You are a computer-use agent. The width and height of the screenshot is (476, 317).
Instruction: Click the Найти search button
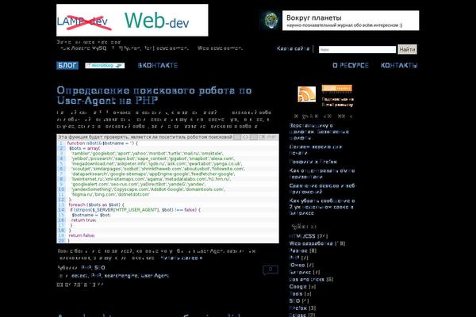pos(407,49)
